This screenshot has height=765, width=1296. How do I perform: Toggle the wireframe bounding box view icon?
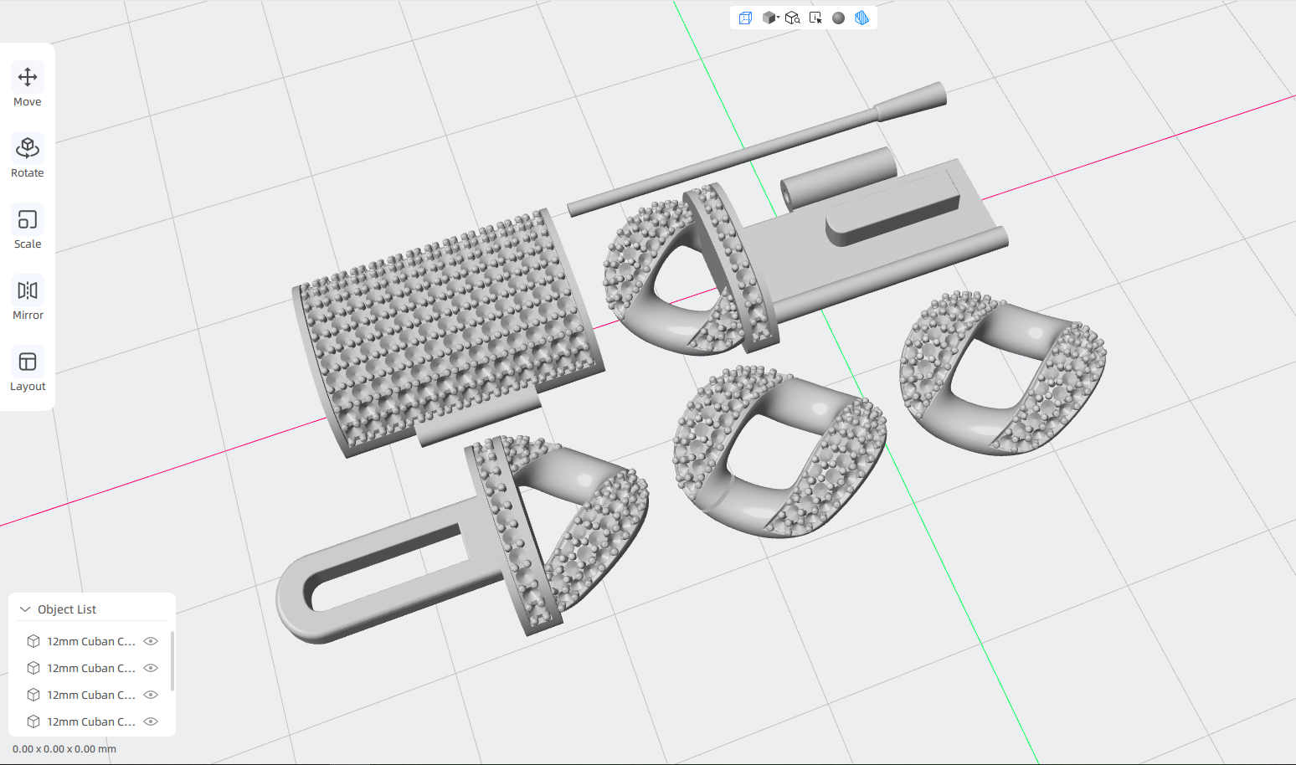[x=745, y=18]
